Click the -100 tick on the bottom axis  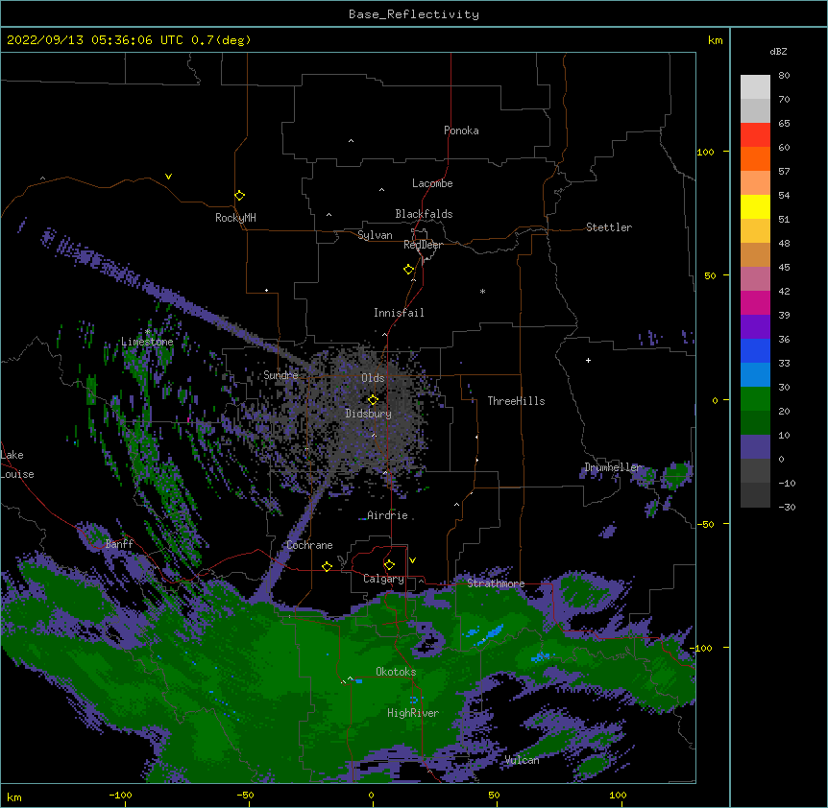click(120, 795)
